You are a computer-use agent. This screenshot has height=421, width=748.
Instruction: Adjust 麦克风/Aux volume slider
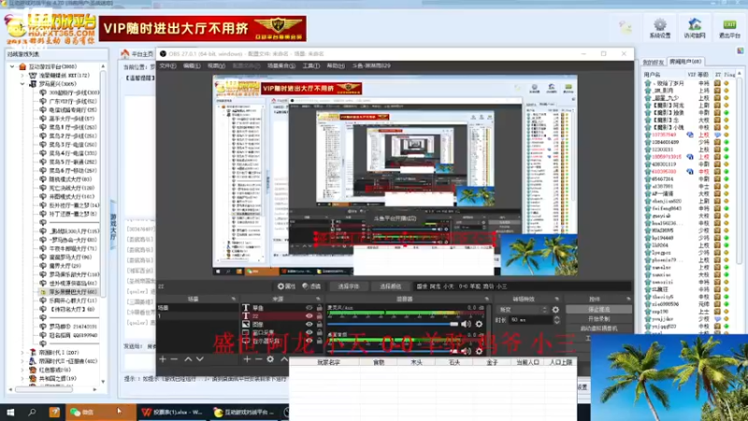[393, 324]
